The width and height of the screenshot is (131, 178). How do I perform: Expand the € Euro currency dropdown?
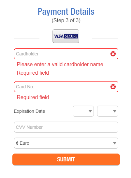pyautogui.click(x=66, y=143)
